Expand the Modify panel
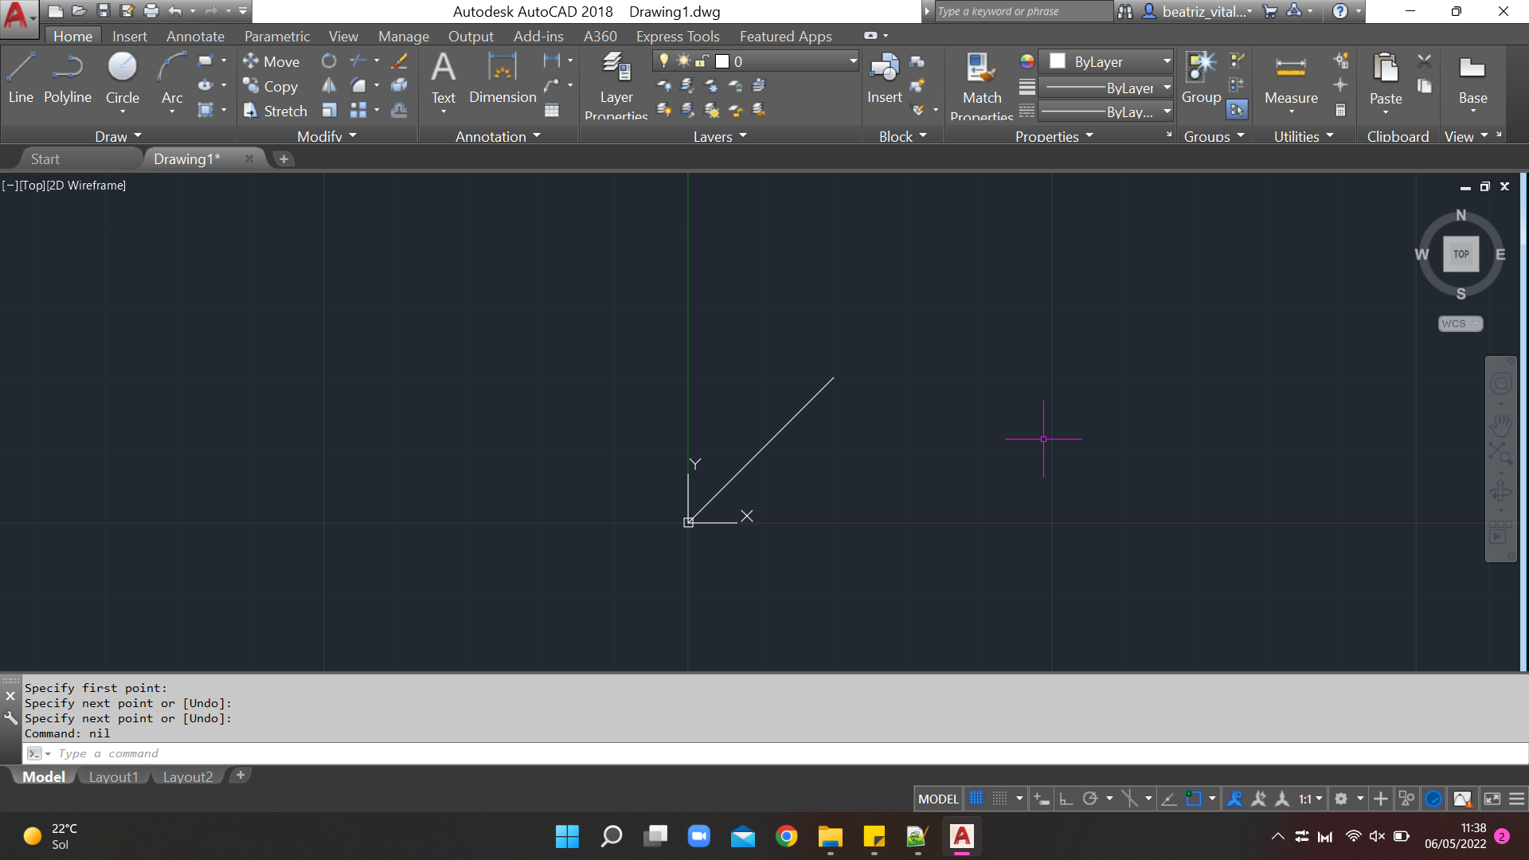The image size is (1529, 860). tap(327, 136)
